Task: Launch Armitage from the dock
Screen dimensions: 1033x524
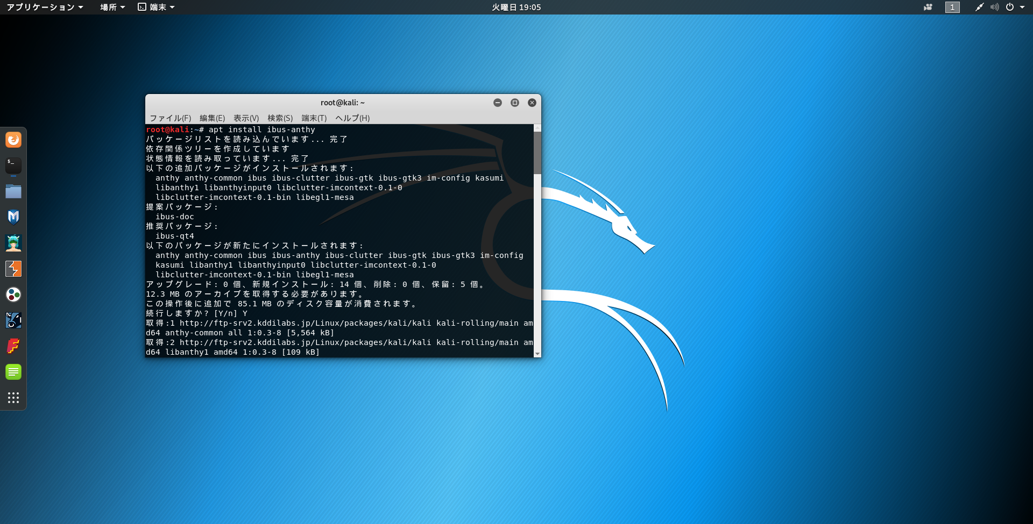Action: coord(13,243)
